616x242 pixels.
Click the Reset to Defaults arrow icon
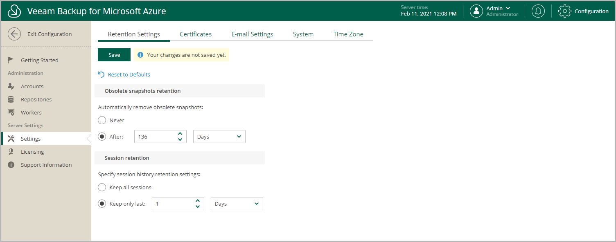click(101, 74)
